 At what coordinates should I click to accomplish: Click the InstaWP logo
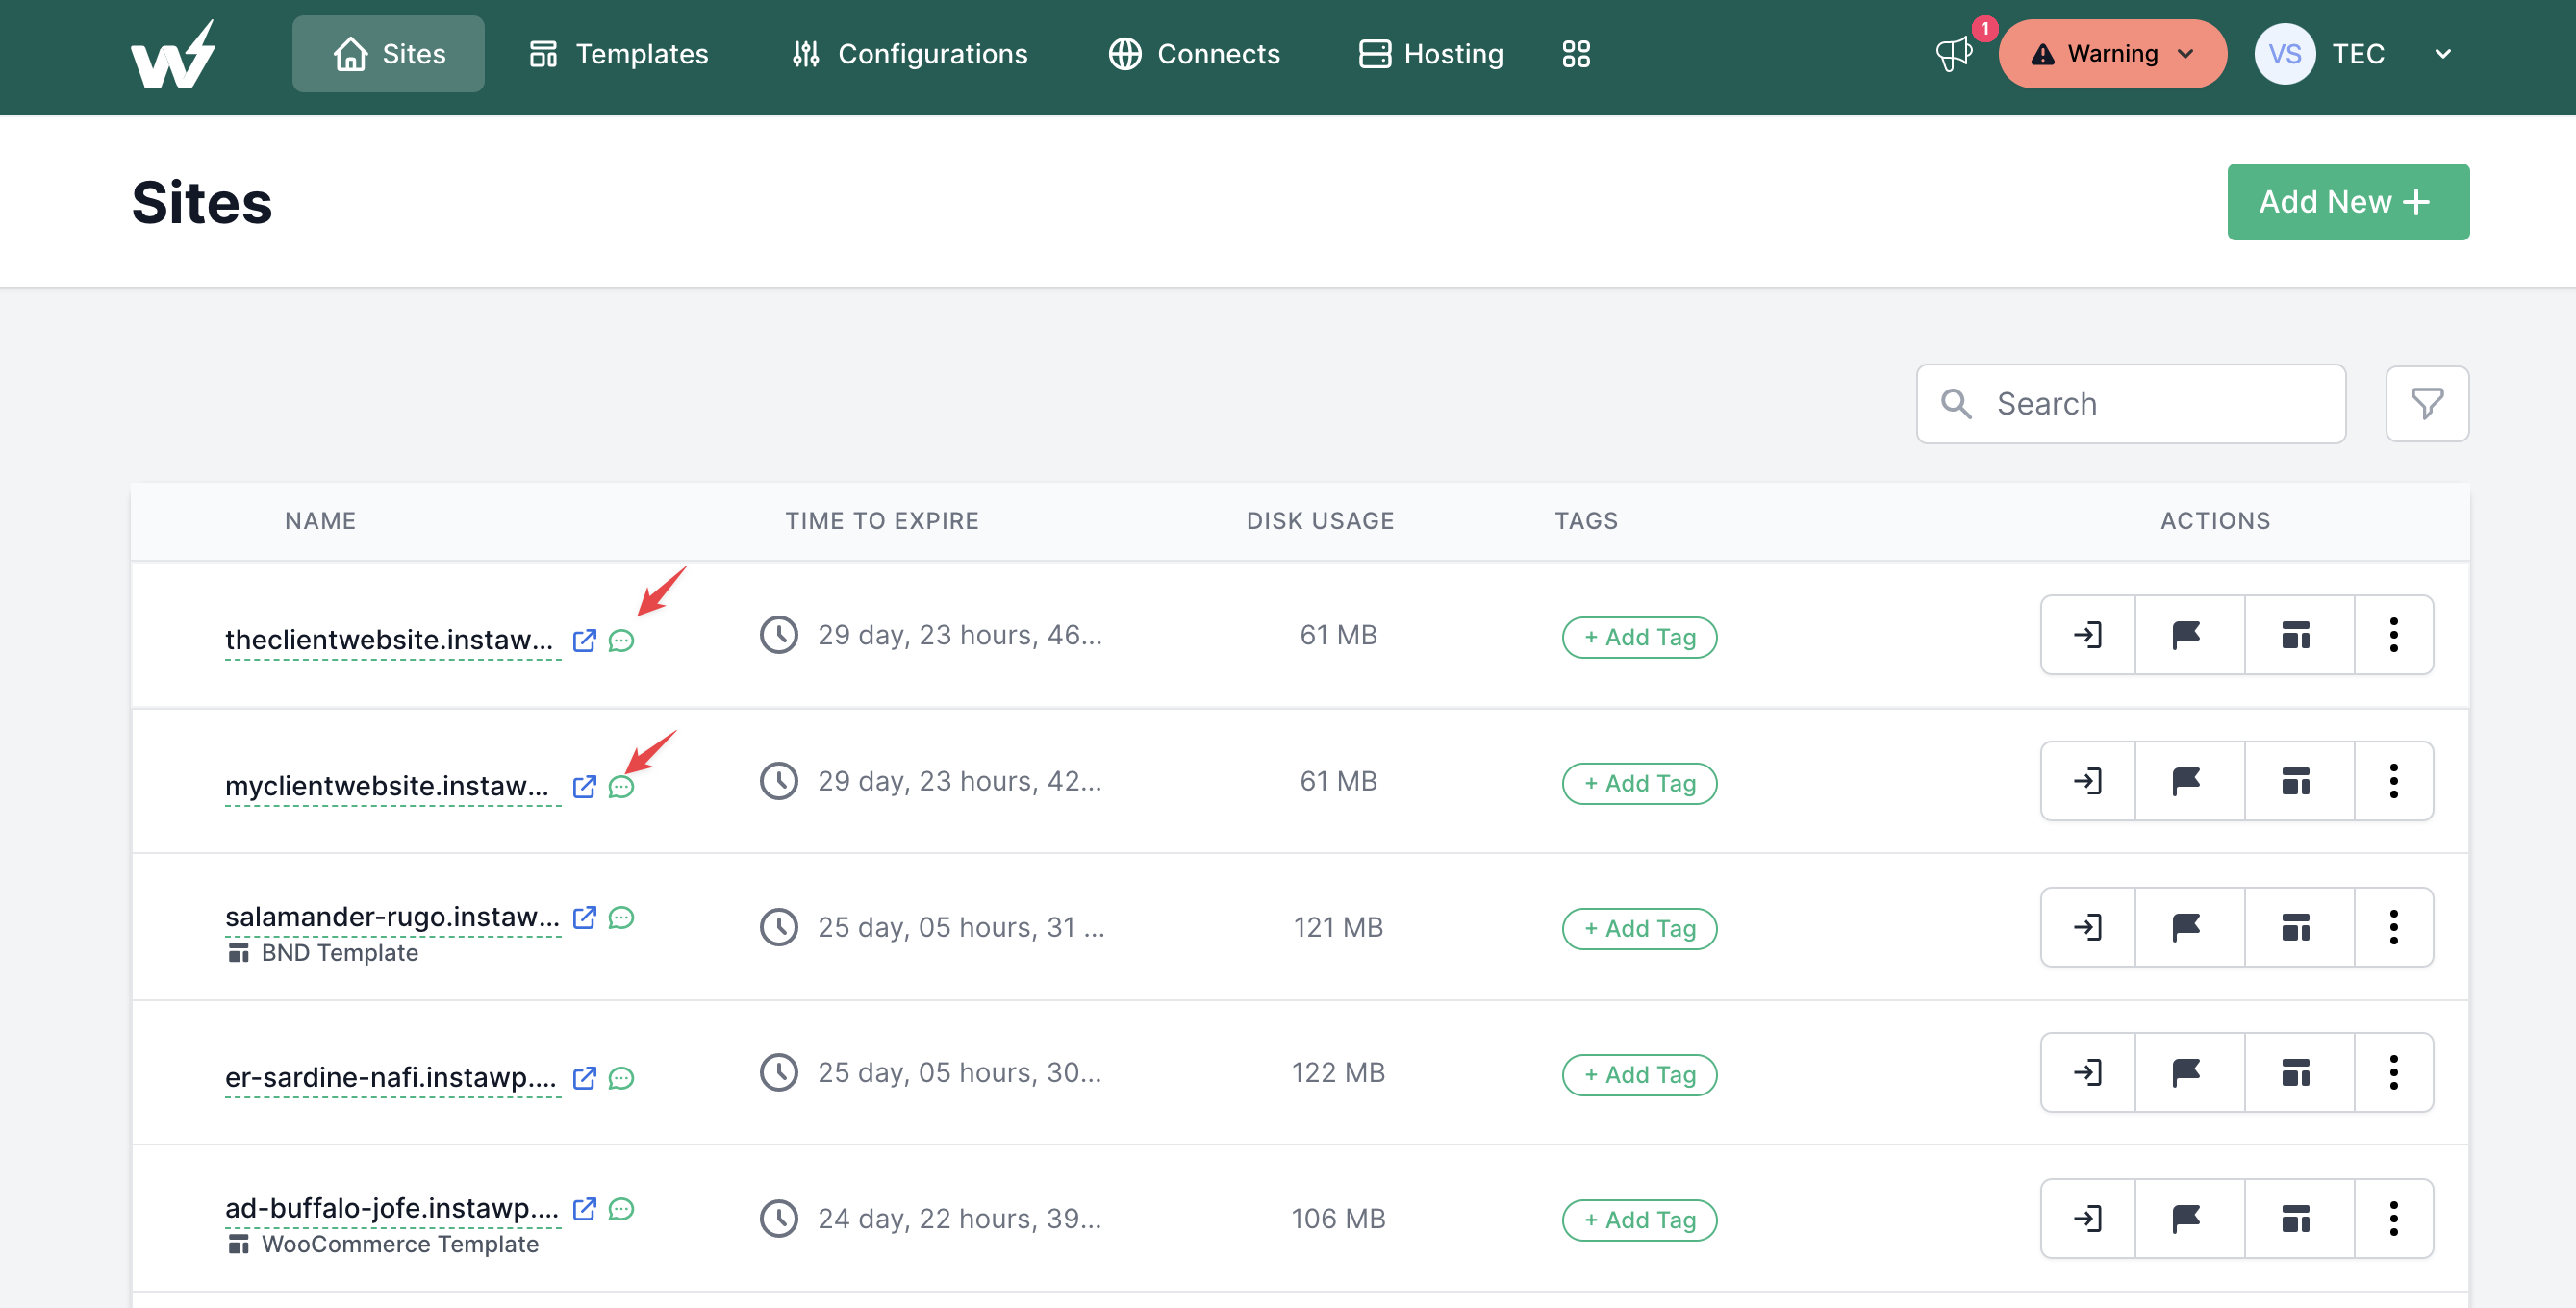[173, 56]
